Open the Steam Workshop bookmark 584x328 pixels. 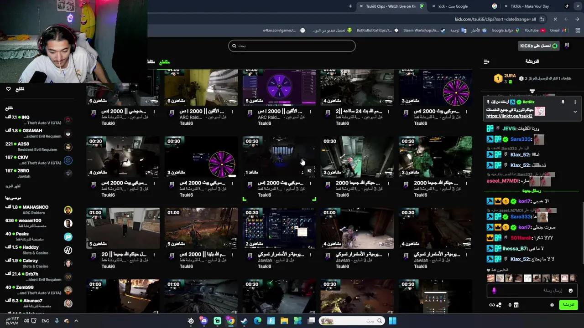tap(424, 31)
